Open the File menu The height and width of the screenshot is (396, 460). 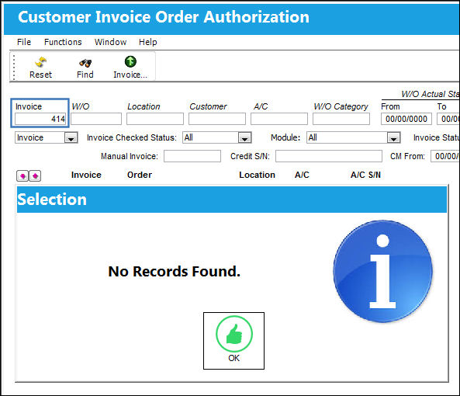[x=24, y=42]
